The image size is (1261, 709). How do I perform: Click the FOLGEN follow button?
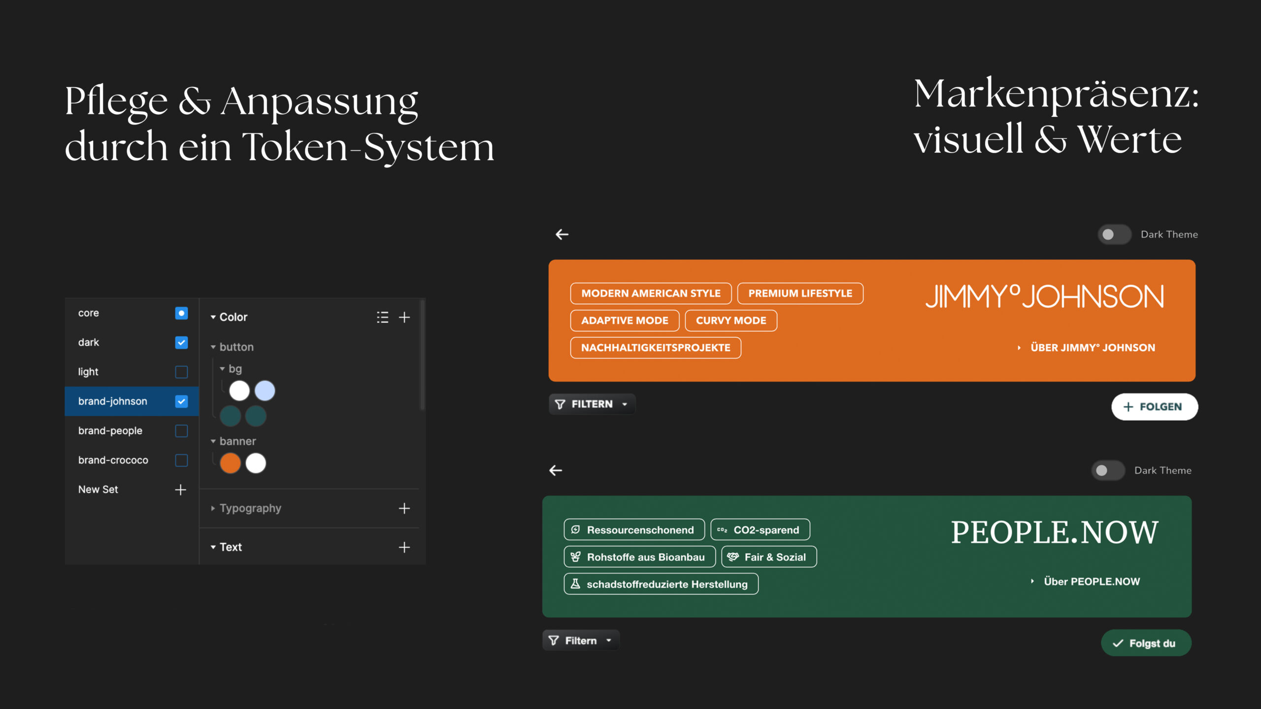click(1155, 407)
